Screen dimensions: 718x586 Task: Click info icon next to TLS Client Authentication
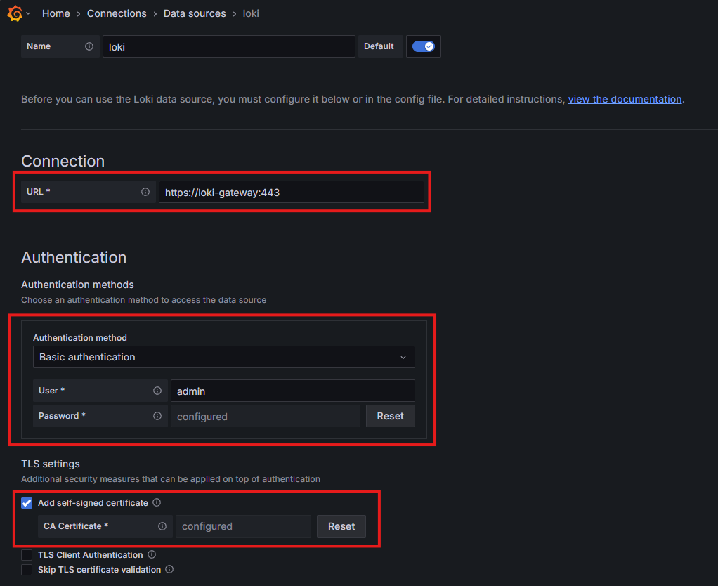pos(152,555)
